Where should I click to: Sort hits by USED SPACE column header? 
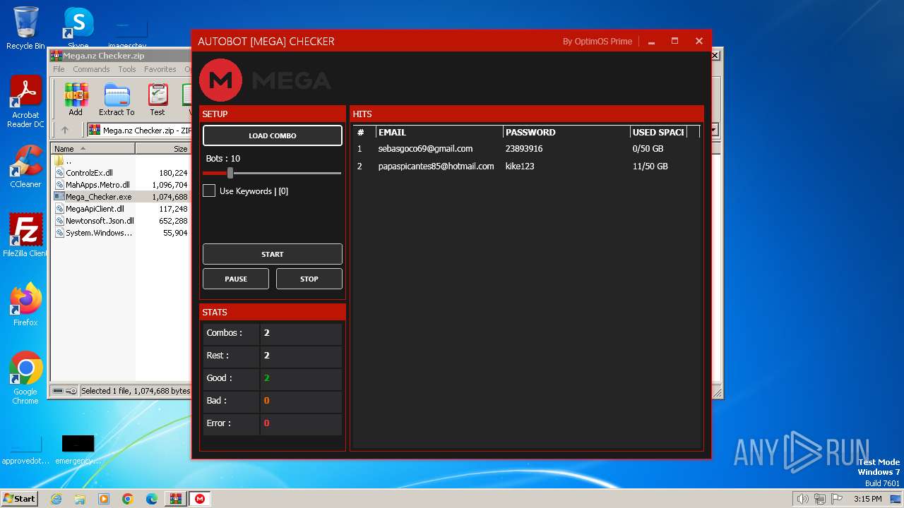click(658, 132)
